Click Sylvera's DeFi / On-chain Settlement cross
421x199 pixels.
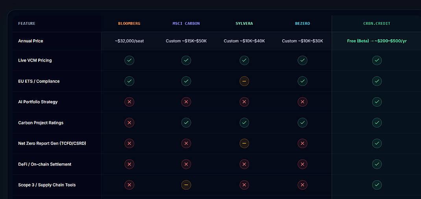tap(244, 164)
